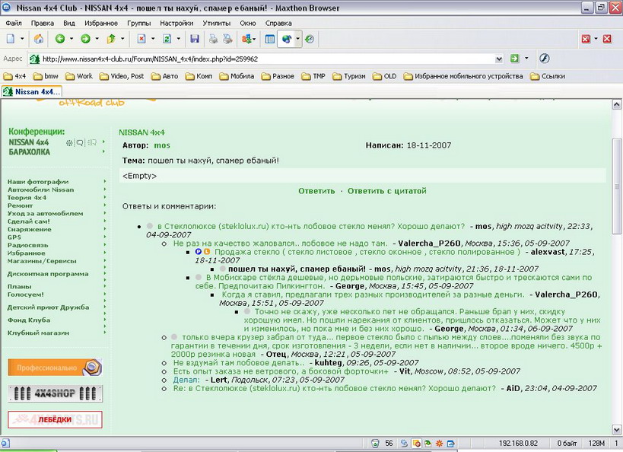Open Back button history dropdown arrow
The width and height of the screenshot is (623, 452).
(72, 39)
